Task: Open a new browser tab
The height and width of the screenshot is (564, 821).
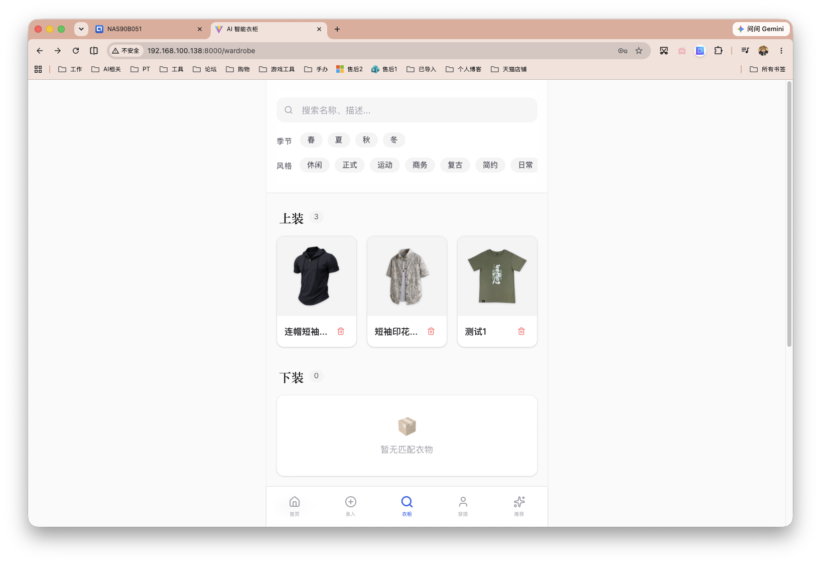Action: 337,29
